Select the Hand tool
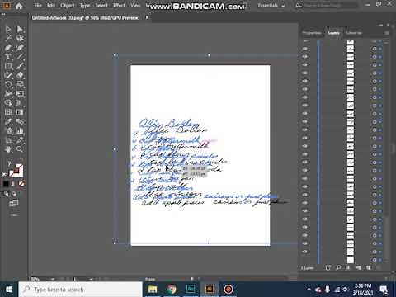 point(8,149)
